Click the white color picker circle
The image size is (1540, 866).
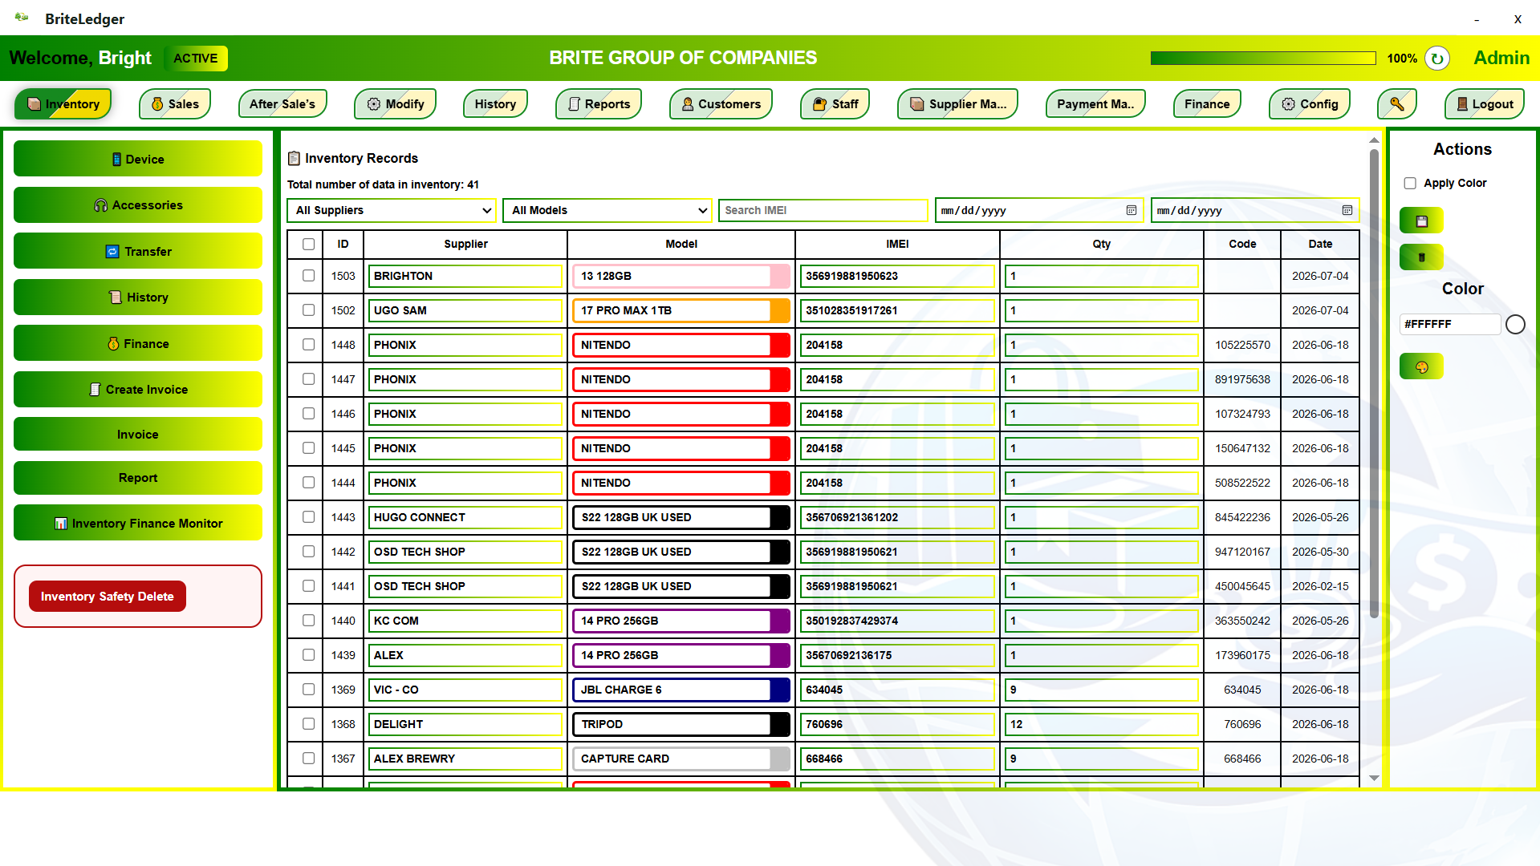(x=1515, y=325)
